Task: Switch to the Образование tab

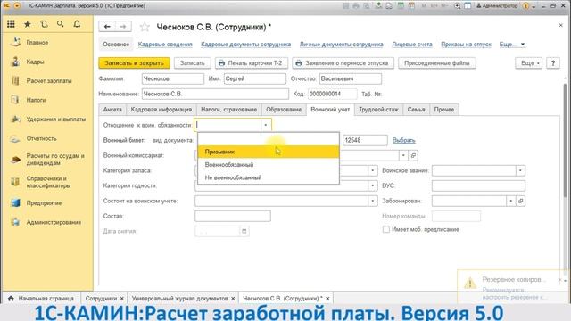Action: click(284, 110)
